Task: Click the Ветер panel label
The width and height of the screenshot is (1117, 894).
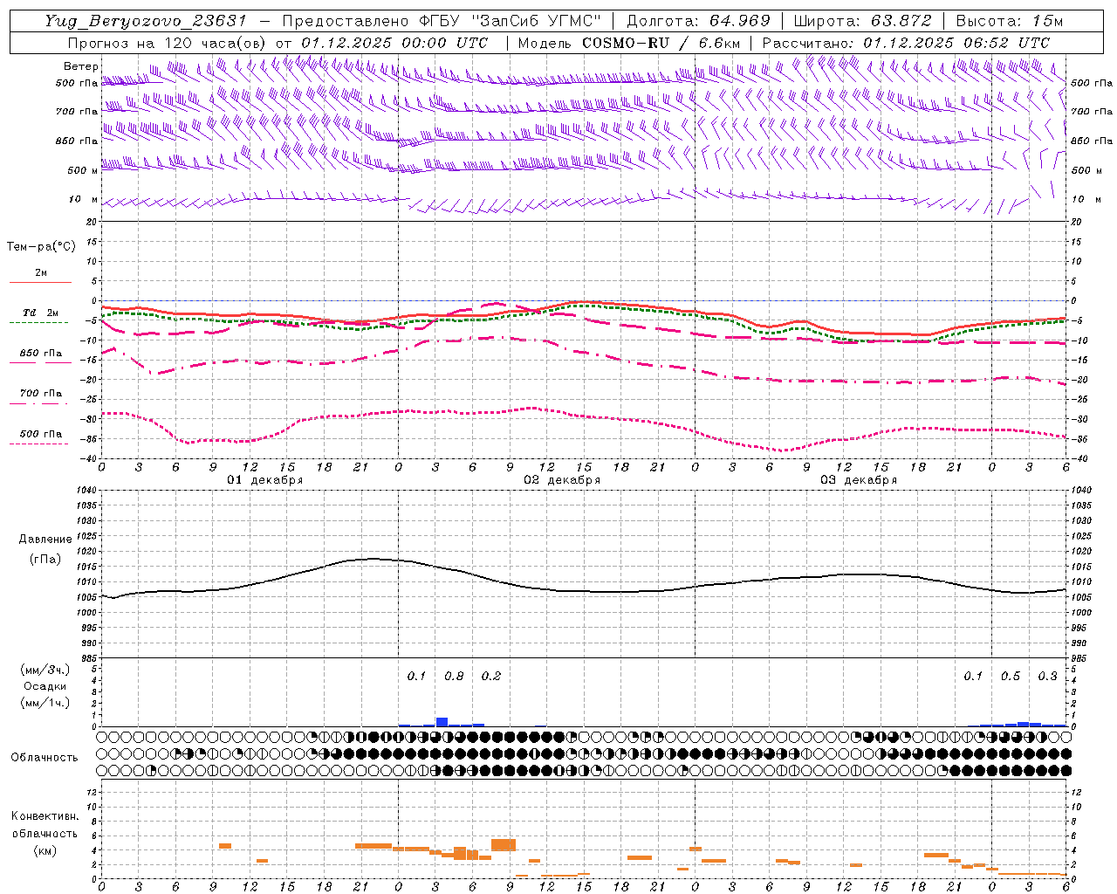Action: pyautogui.click(x=81, y=66)
